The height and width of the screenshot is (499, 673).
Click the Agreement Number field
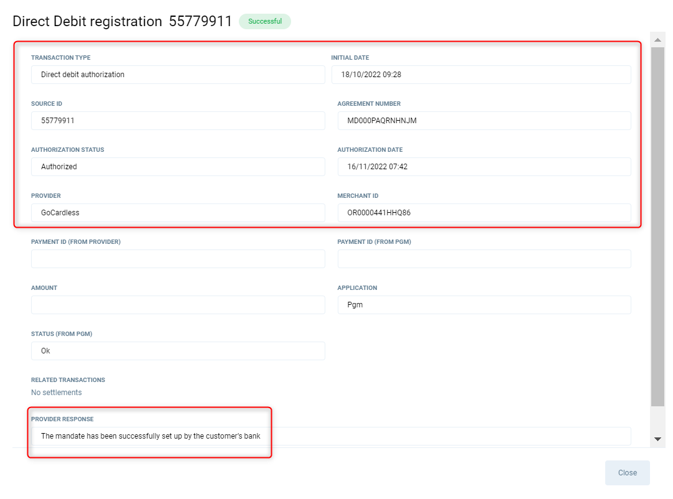coord(484,121)
